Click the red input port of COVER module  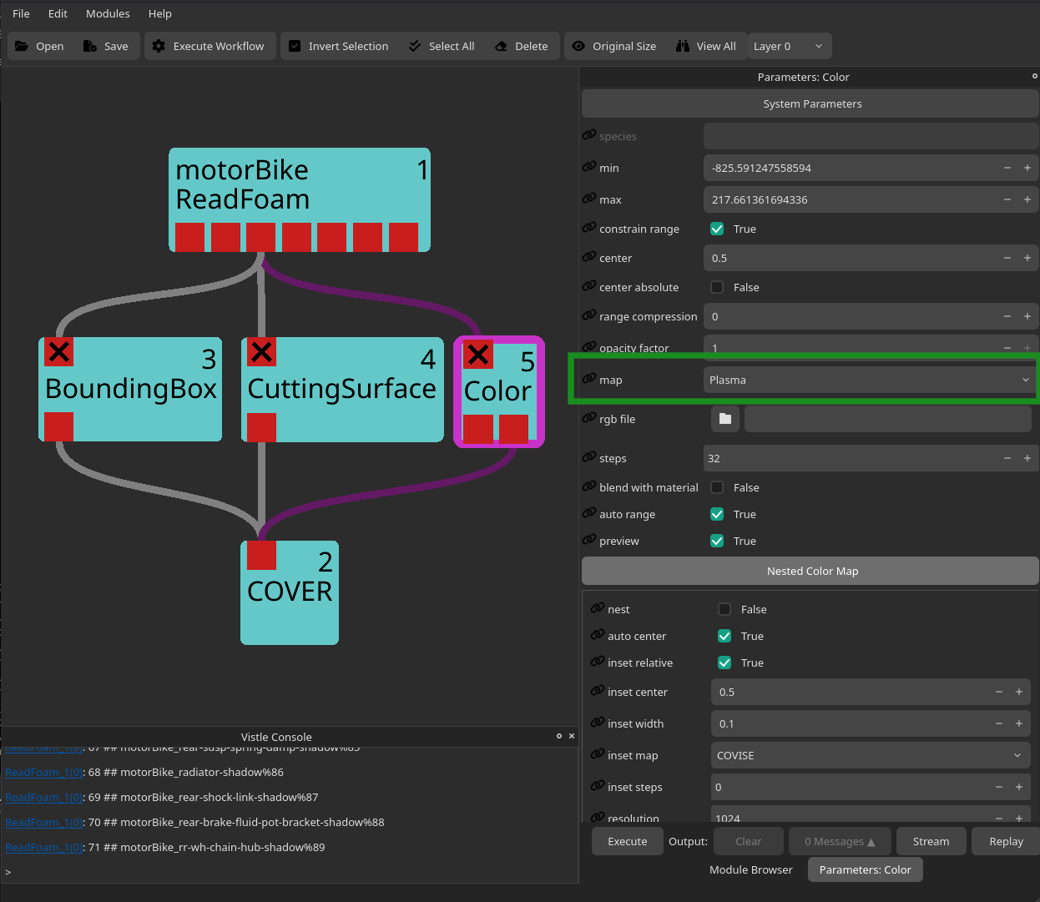[x=261, y=555]
